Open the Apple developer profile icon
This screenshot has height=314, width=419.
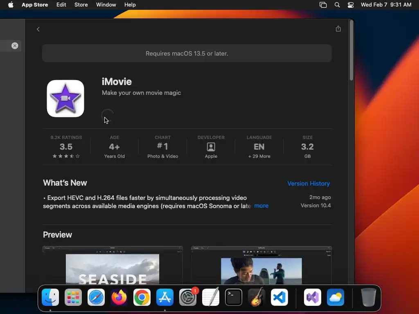(211, 147)
